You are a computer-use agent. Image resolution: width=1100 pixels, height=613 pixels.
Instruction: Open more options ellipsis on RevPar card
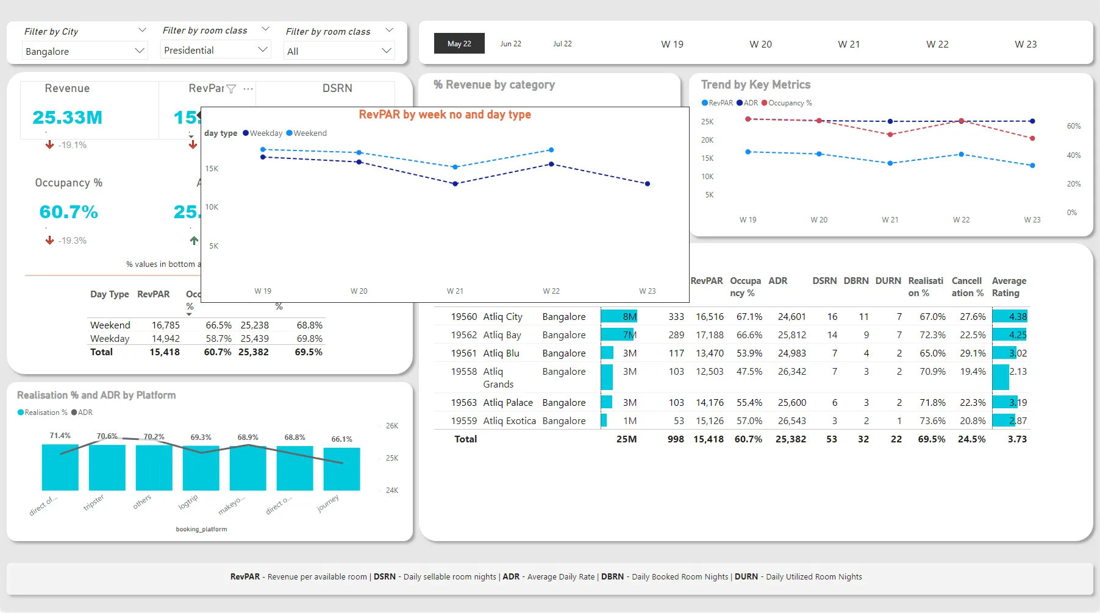pyautogui.click(x=248, y=89)
